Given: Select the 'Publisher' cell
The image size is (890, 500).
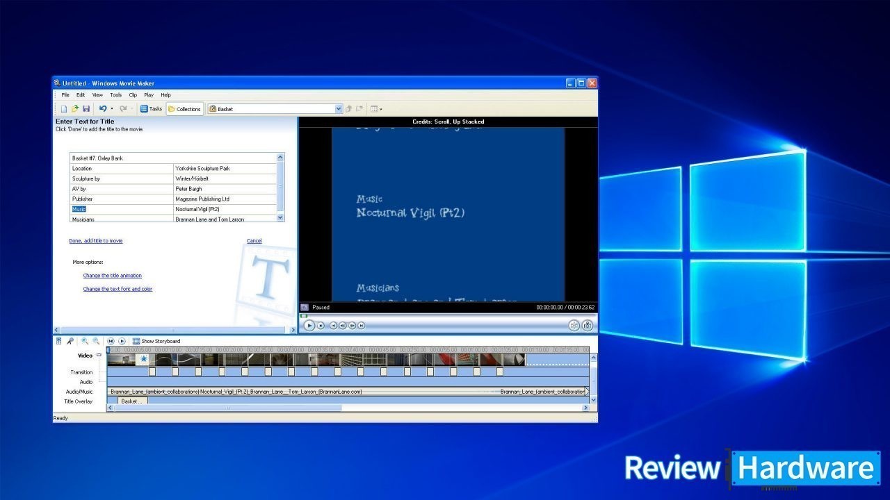Looking at the screenshot, I should pos(121,199).
